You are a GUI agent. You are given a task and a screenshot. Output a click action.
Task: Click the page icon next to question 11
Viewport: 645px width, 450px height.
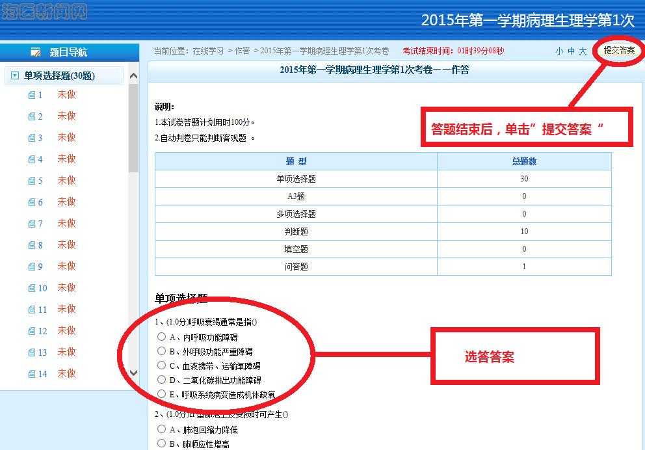(31, 310)
